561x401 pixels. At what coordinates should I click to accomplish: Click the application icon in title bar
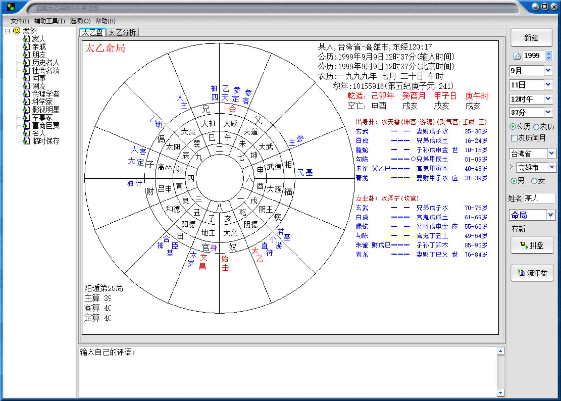click(11, 7)
